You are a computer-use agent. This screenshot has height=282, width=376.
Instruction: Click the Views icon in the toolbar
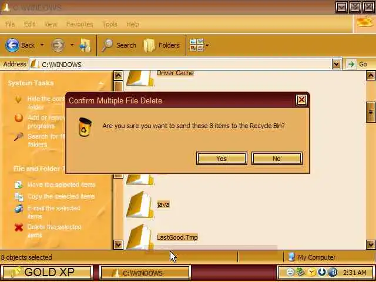click(197, 45)
